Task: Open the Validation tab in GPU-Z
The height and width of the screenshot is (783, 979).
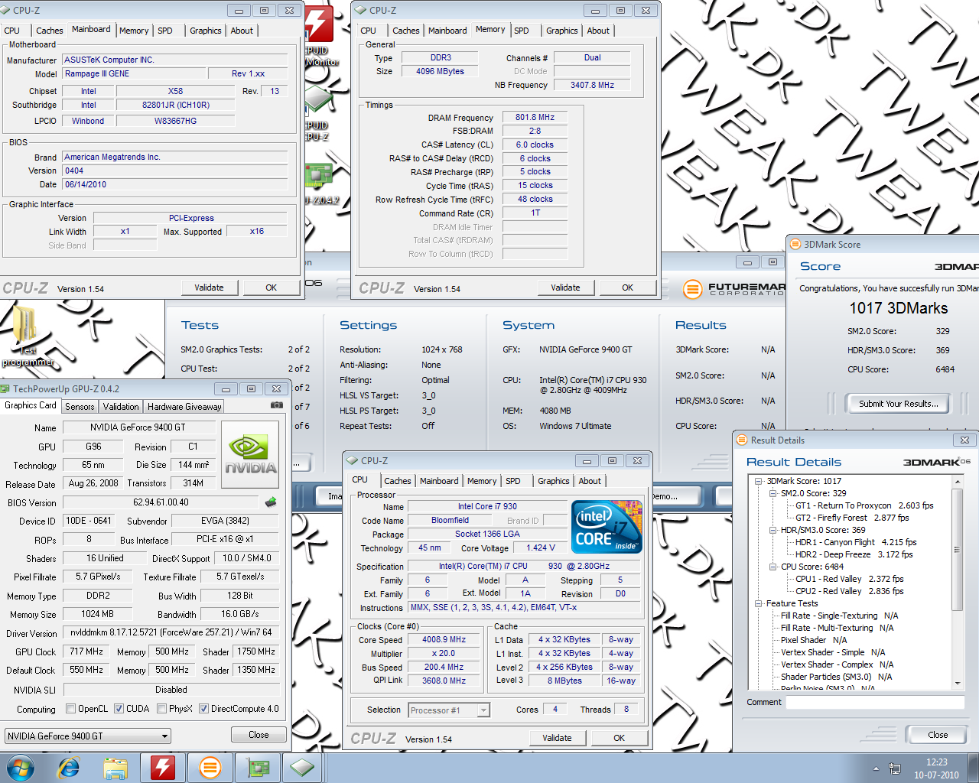Action: (x=121, y=407)
